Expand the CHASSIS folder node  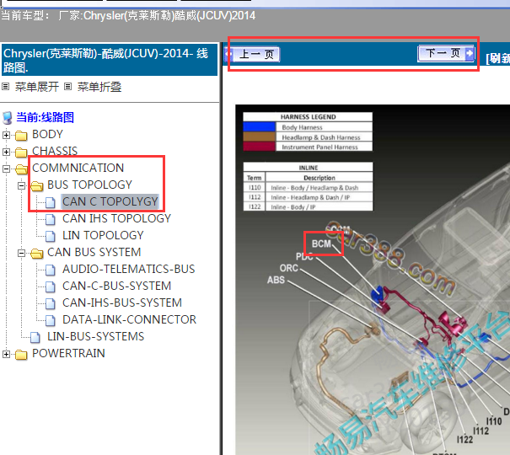(6, 153)
